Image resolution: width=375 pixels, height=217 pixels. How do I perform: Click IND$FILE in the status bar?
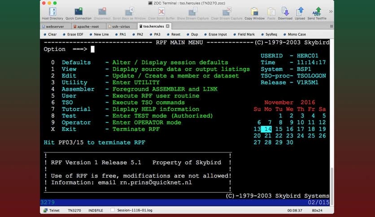pyautogui.click(x=96, y=211)
